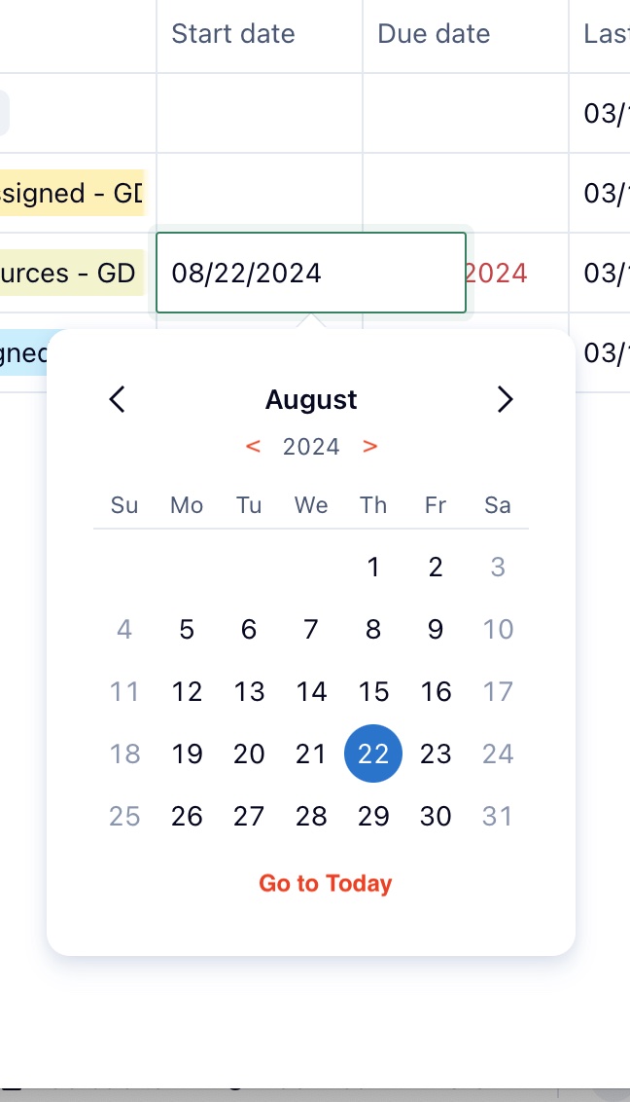Choose Sunday August 4

tap(124, 629)
